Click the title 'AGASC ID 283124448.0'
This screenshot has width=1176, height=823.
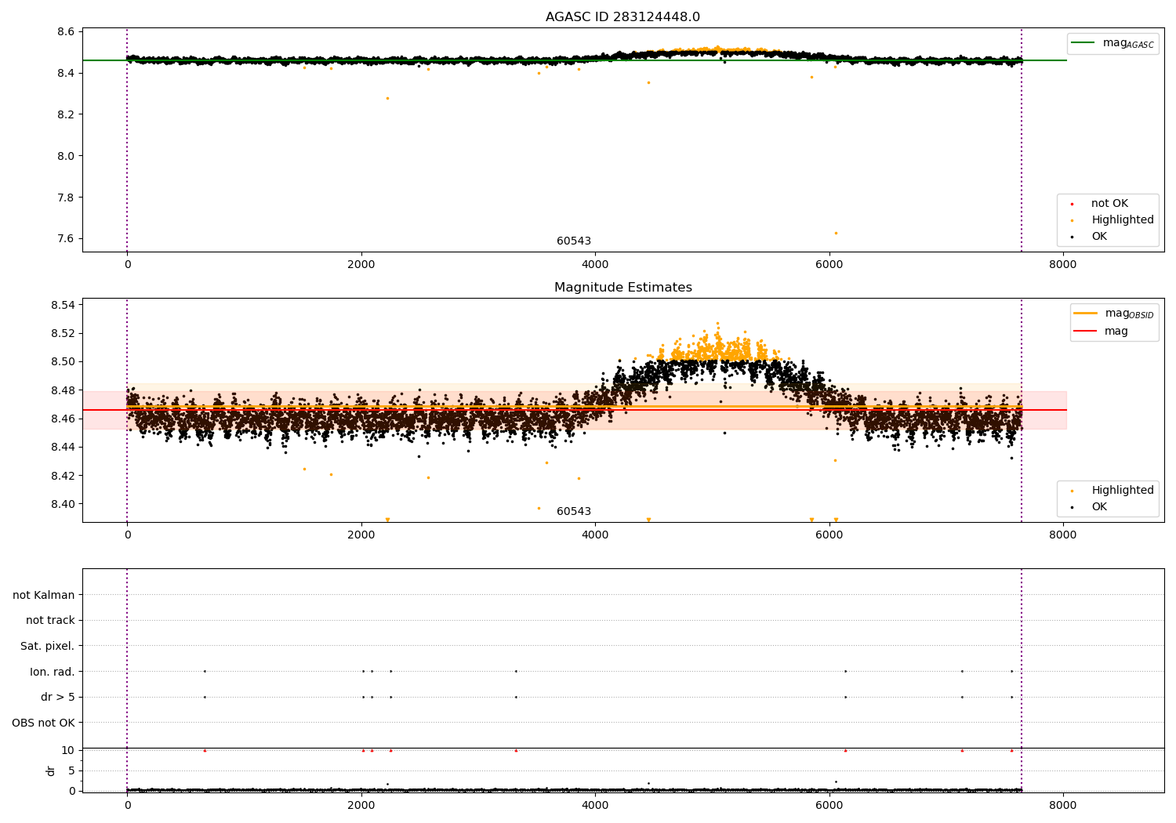tap(622, 17)
